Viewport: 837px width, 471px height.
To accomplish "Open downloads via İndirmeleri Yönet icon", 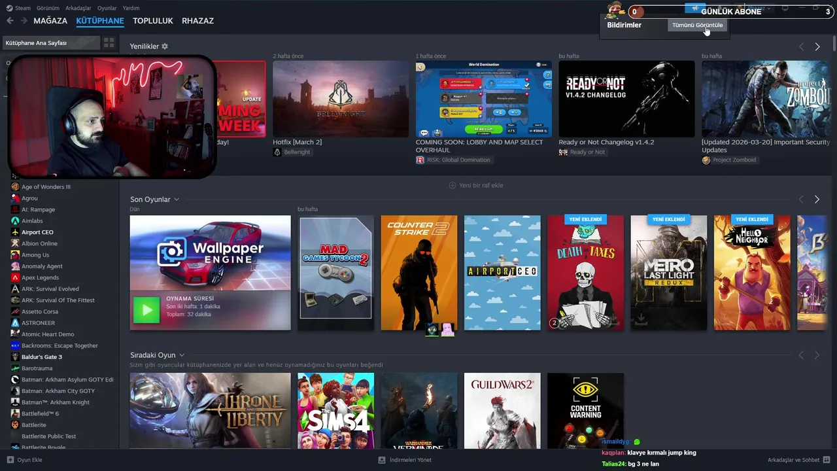I will click(x=382, y=460).
